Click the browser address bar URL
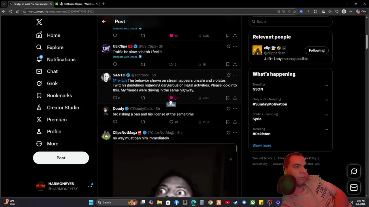369x207 pixels. point(61,11)
